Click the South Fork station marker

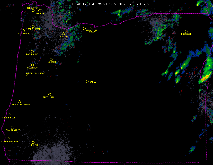pyautogui.click(x=33, y=26)
